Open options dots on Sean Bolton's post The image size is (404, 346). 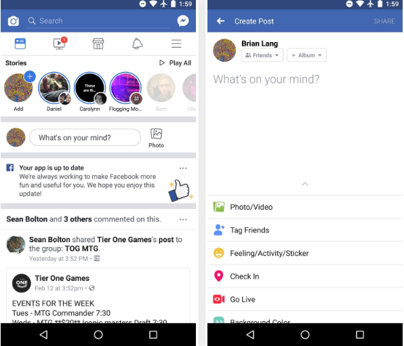pyautogui.click(x=183, y=220)
